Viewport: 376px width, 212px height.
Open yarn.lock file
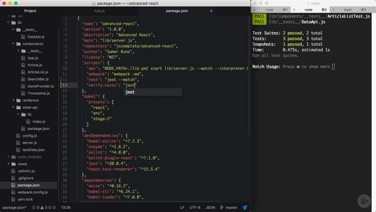tap(25, 199)
